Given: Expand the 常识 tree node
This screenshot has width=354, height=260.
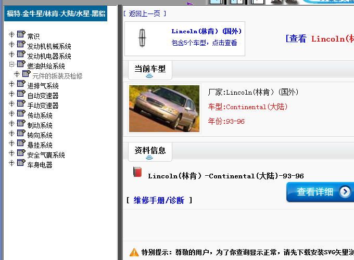Looking at the screenshot, I should (x=12, y=34).
